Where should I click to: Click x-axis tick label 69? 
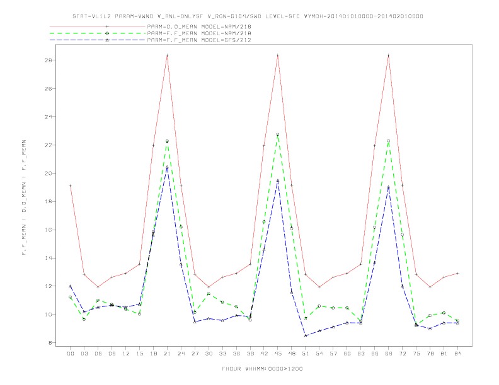389,354
